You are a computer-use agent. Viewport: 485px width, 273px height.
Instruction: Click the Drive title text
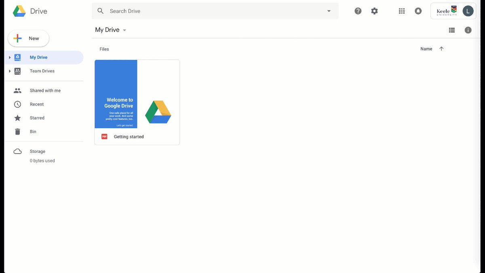(x=39, y=11)
